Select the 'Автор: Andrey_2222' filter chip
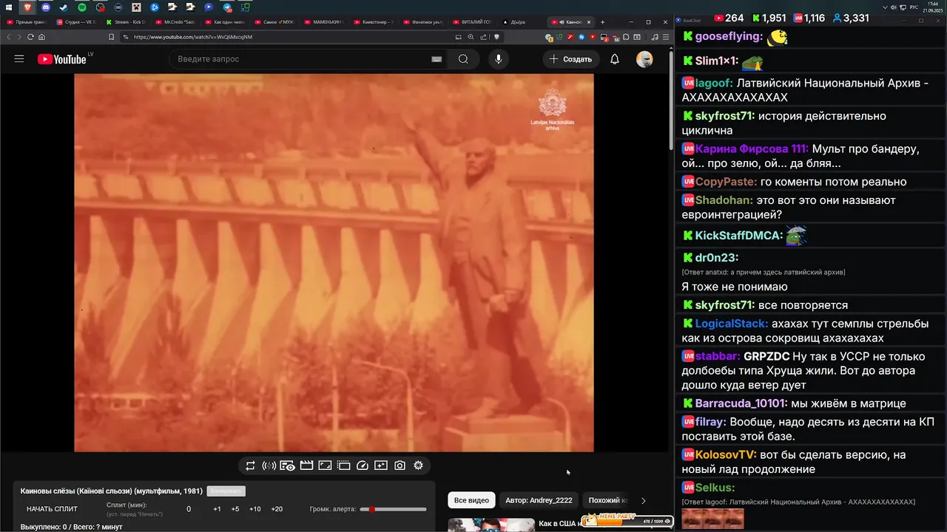Image resolution: width=947 pixels, height=532 pixels. tap(539, 500)
